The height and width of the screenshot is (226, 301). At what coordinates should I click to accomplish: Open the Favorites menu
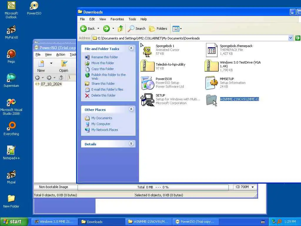click(x=117, y=19)
